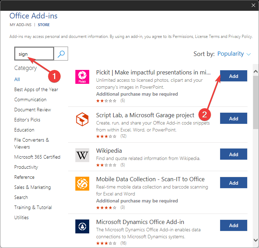Screen dimensions: 259x248
Task: Select the Editor's Picks category
Action: pos(27,120)
